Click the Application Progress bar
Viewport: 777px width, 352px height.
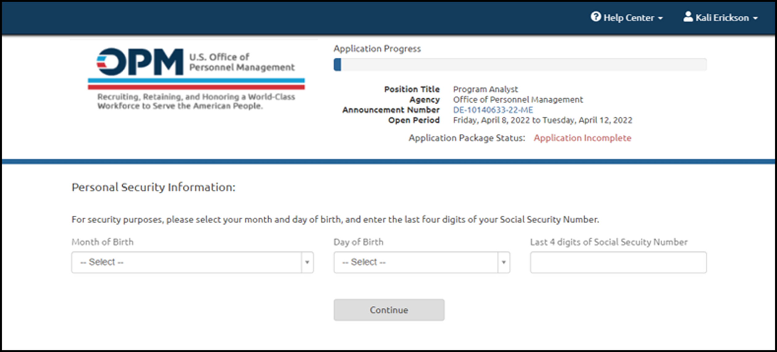pyautogui.click(x=520, y=65)
